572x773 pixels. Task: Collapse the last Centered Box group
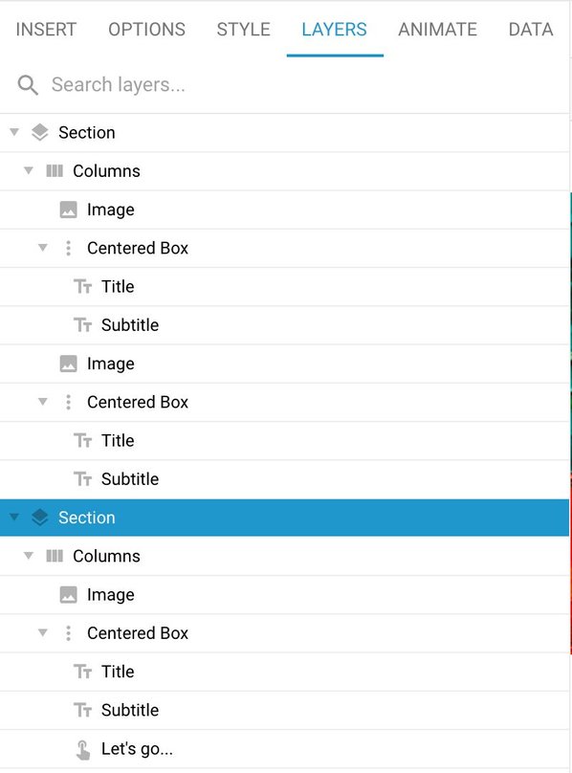pyautogui.click(x=43, y=632)
